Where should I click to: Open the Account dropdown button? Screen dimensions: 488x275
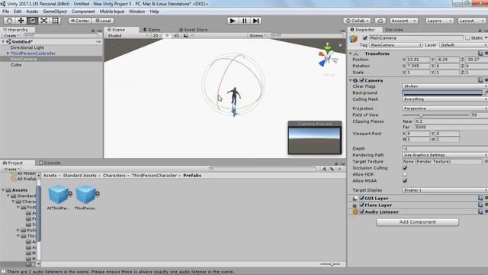point(403,21)
